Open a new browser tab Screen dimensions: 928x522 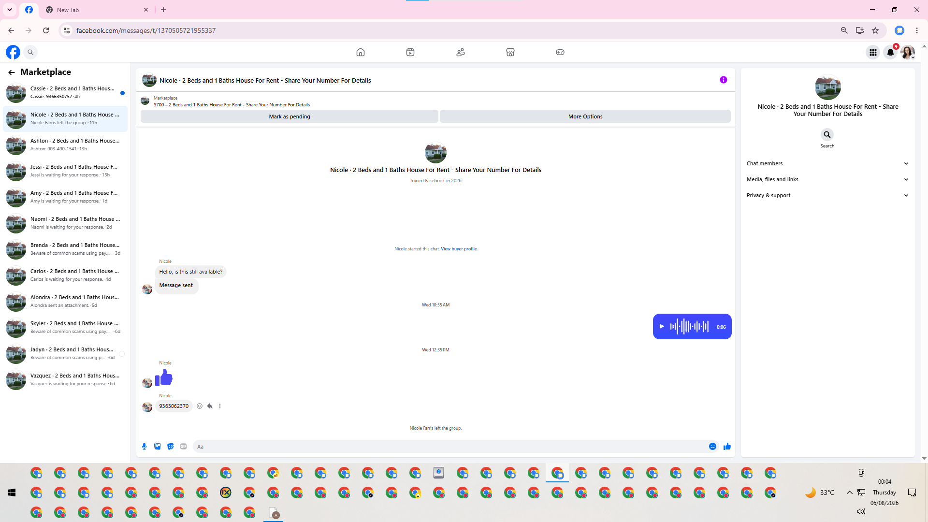tap(163, 10)
